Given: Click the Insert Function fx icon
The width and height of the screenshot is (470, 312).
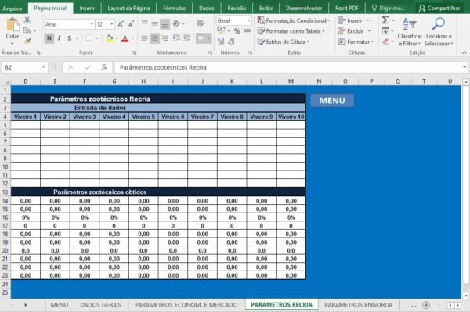Looking at the screenshot, I should click(103, 67).
